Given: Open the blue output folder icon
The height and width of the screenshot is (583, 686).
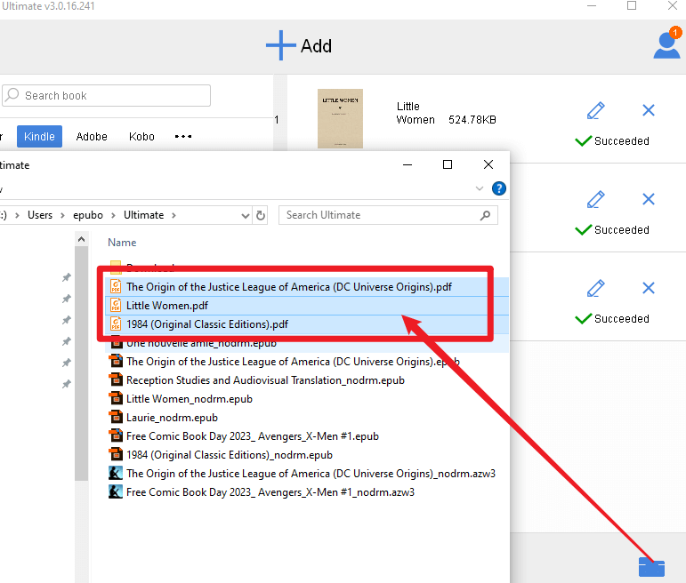Looking at the screenshot, I should coord(651,567).
